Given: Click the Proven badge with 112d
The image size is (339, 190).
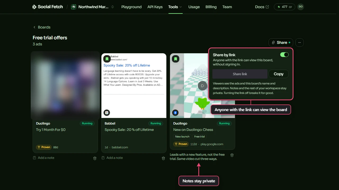Looking at the screenshot, I should pyautogui.click(x=181, y=144).
